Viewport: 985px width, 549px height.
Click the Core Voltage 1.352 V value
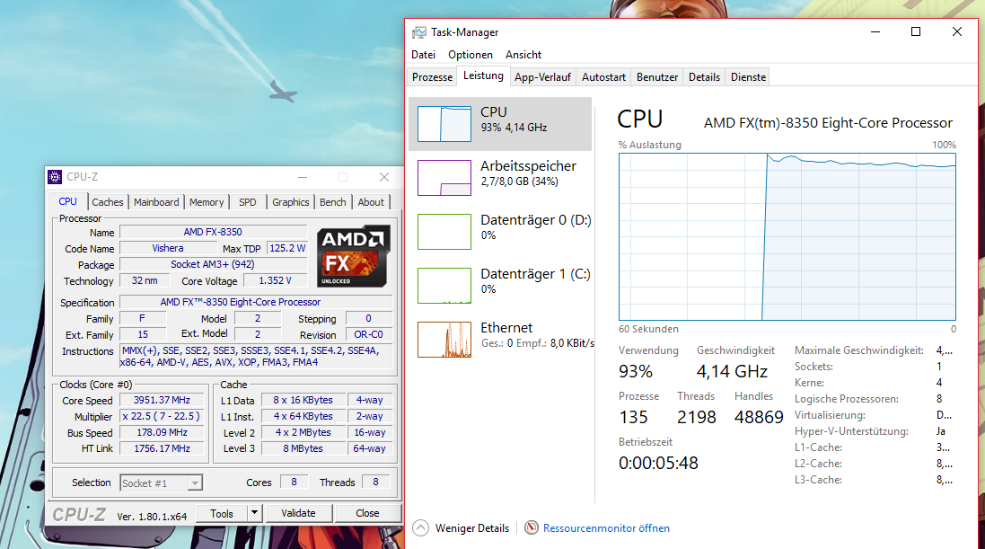point(275,281)
